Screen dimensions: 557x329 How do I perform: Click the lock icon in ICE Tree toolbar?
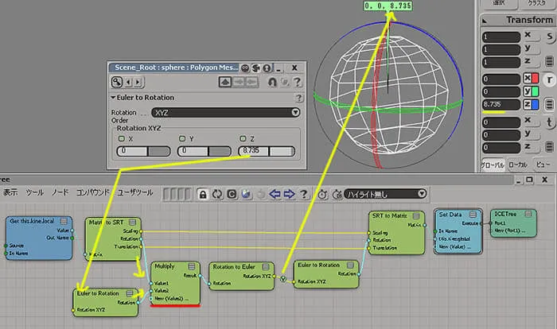tap(203, 195)
